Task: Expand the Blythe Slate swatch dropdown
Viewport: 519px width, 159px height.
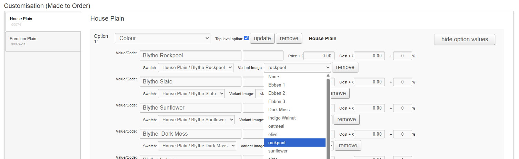Action: click(191, 94)
